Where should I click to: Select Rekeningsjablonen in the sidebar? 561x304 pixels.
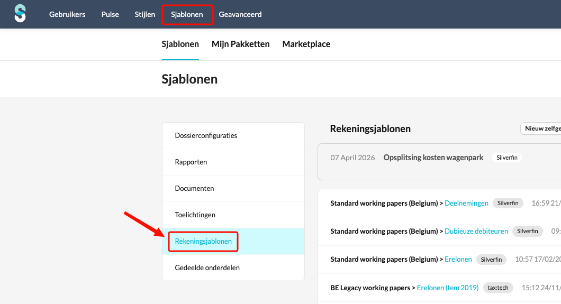[203, 241]
